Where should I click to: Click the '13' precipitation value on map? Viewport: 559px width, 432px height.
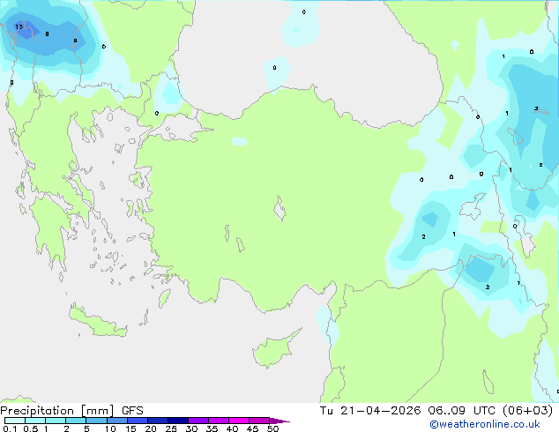[x=19, y=26]
